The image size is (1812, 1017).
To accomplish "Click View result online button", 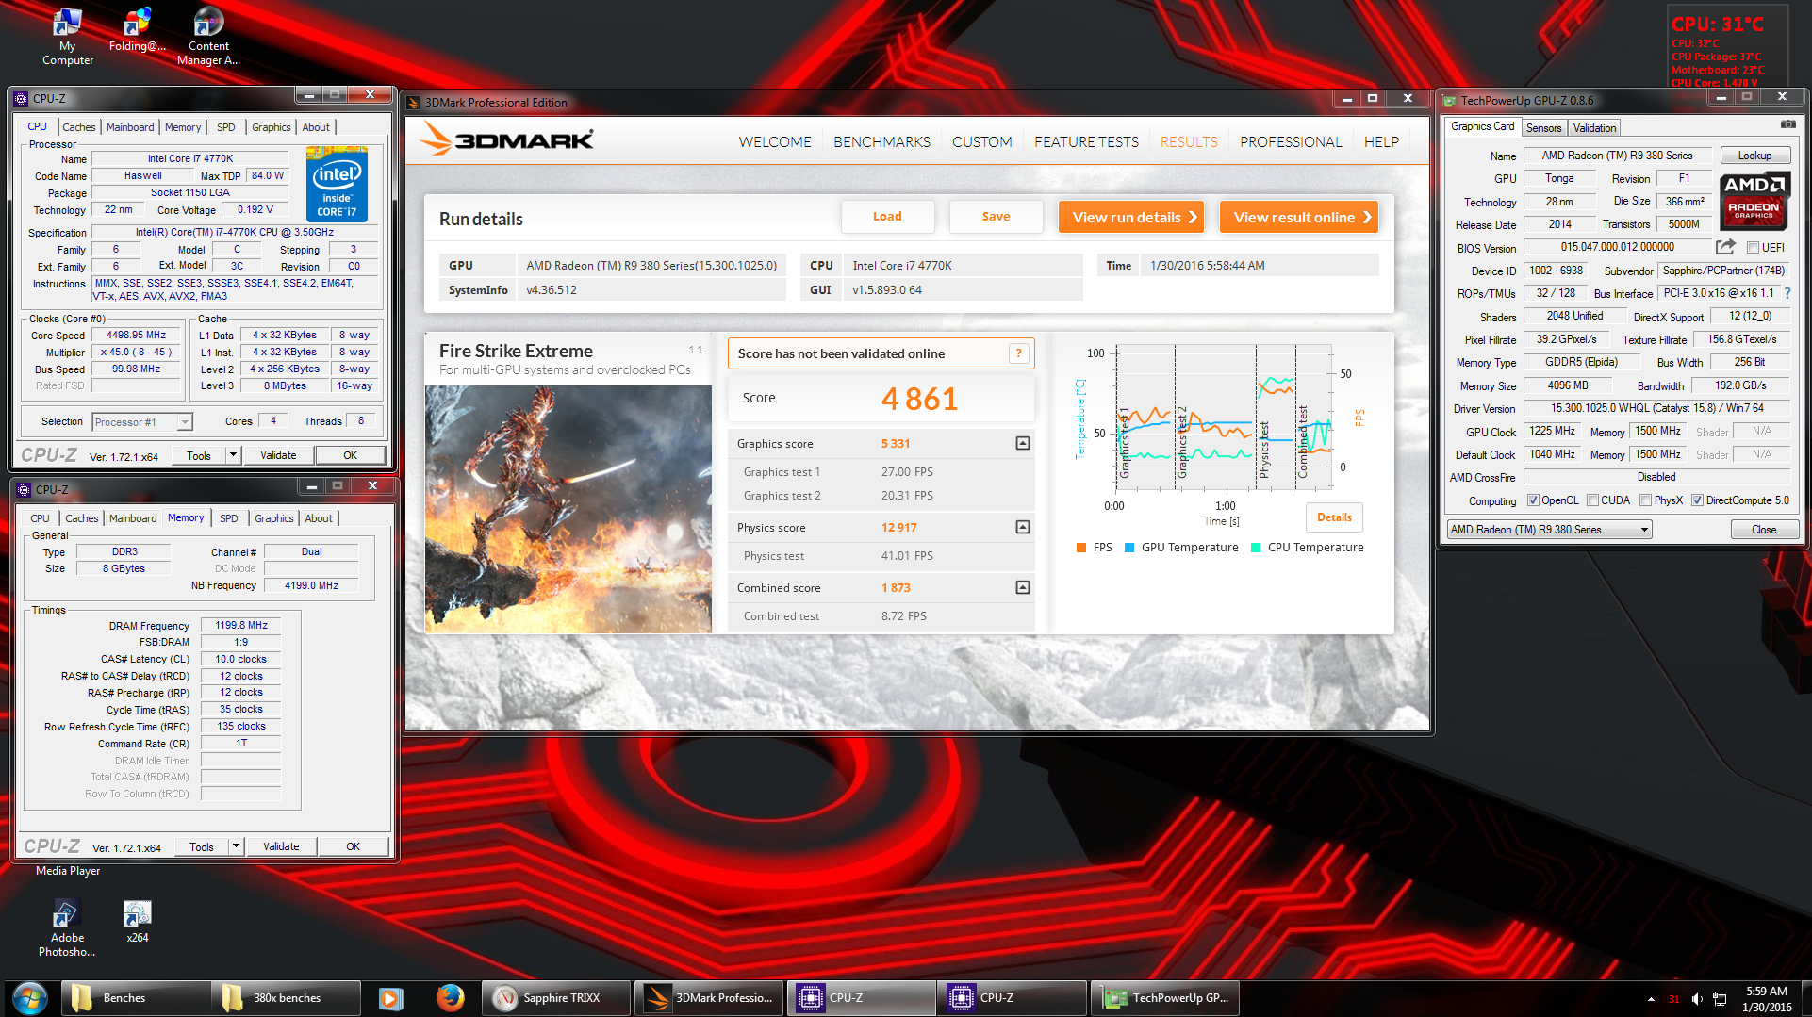I will click(x=1299, y=217).
